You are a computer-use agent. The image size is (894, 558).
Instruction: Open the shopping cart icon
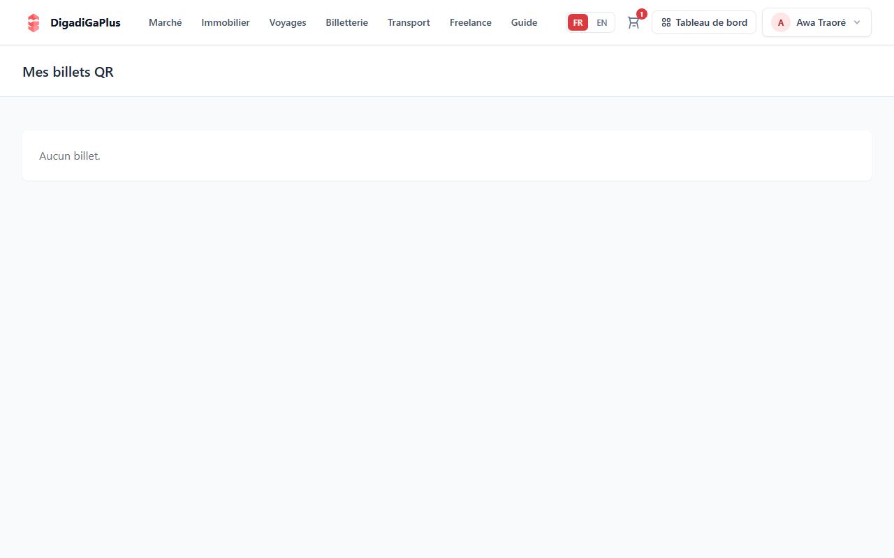point(633,22)
